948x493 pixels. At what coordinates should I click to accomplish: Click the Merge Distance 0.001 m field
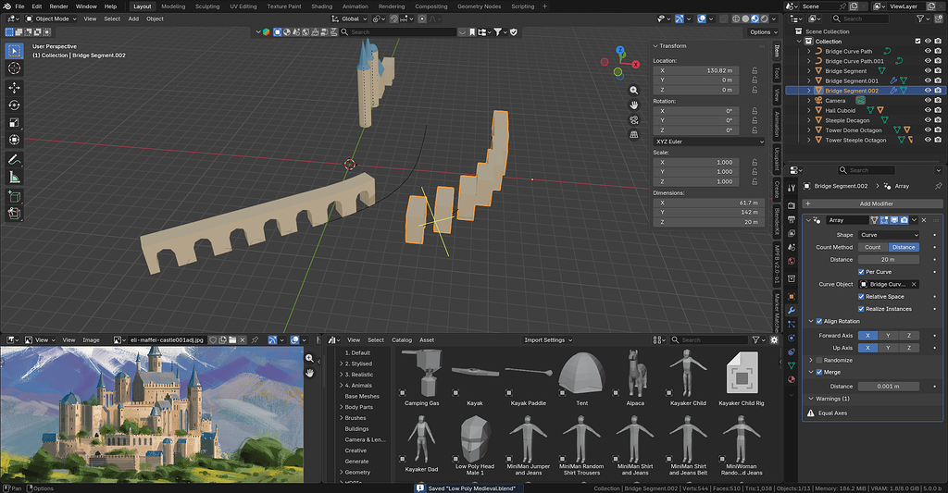888,386
